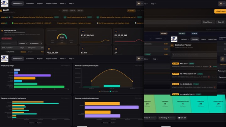
Task: Select the 2024-25 financial year pill
Action: [x=65, y=11]
